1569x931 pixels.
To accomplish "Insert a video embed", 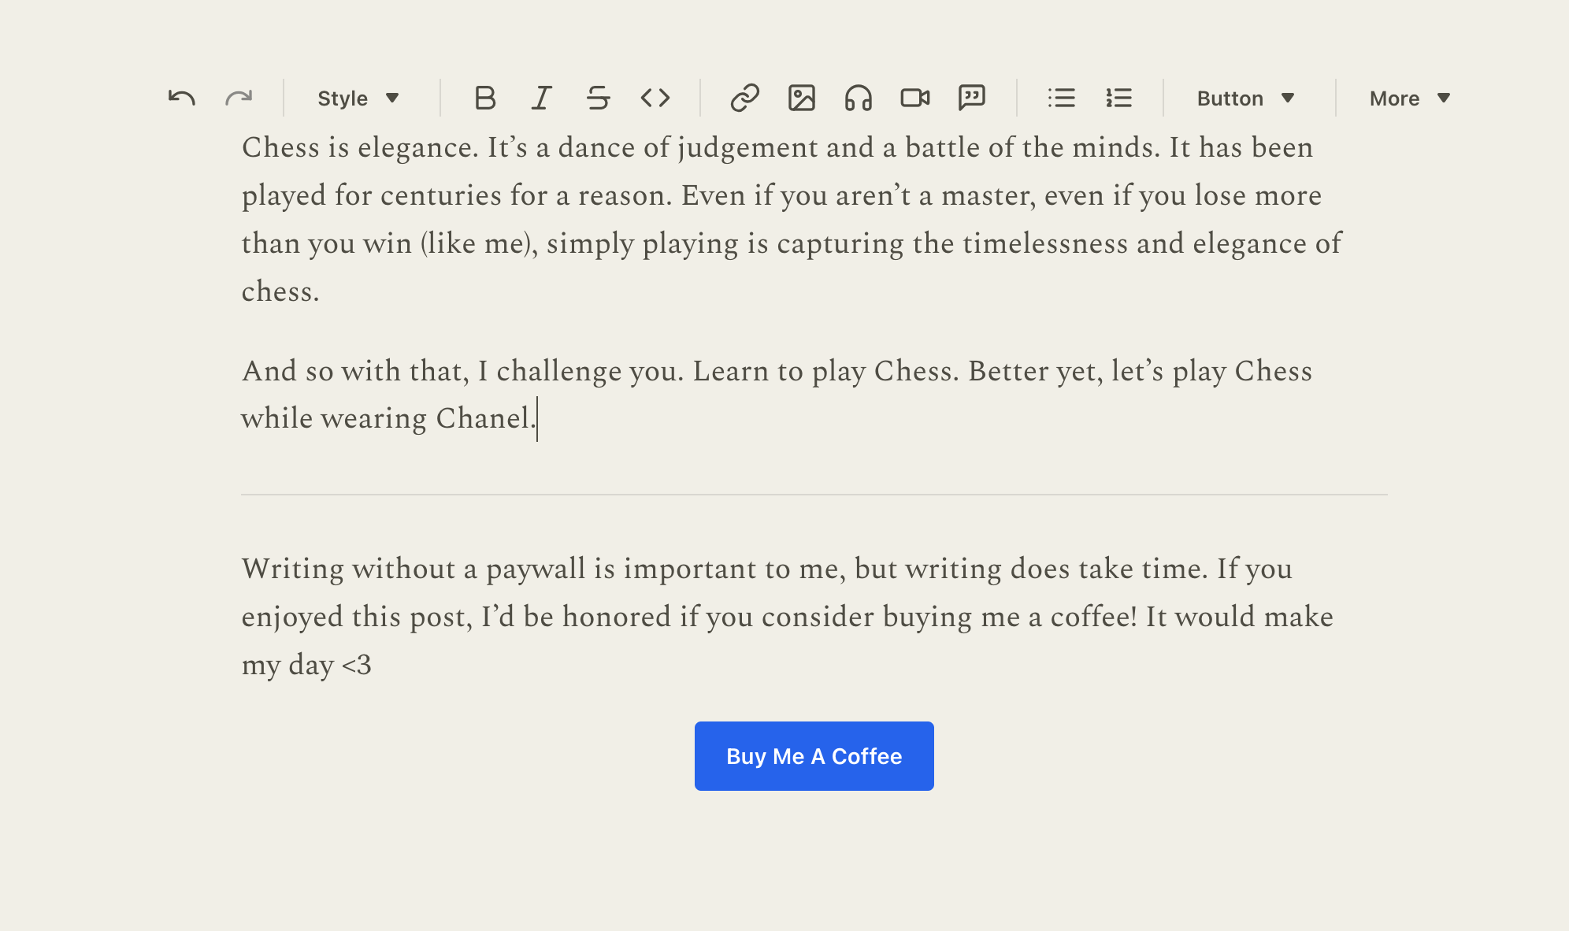I will (x=914, y=98).
